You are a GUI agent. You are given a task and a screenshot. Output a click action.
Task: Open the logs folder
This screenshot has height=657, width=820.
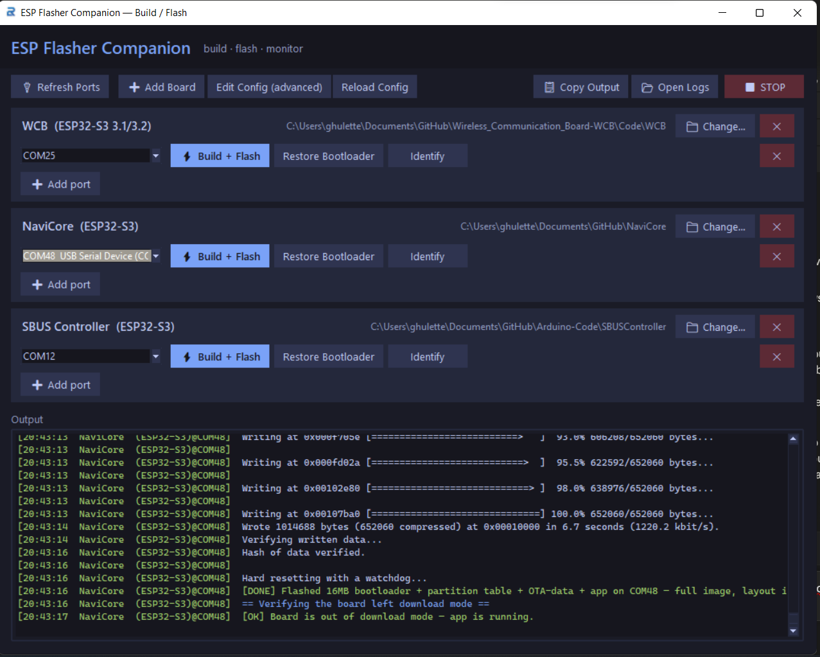(675, 87)
